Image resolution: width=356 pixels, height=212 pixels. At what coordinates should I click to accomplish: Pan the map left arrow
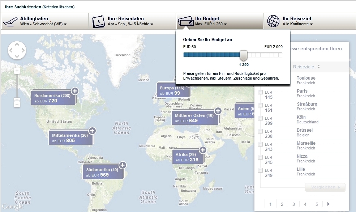coord(11,50)
